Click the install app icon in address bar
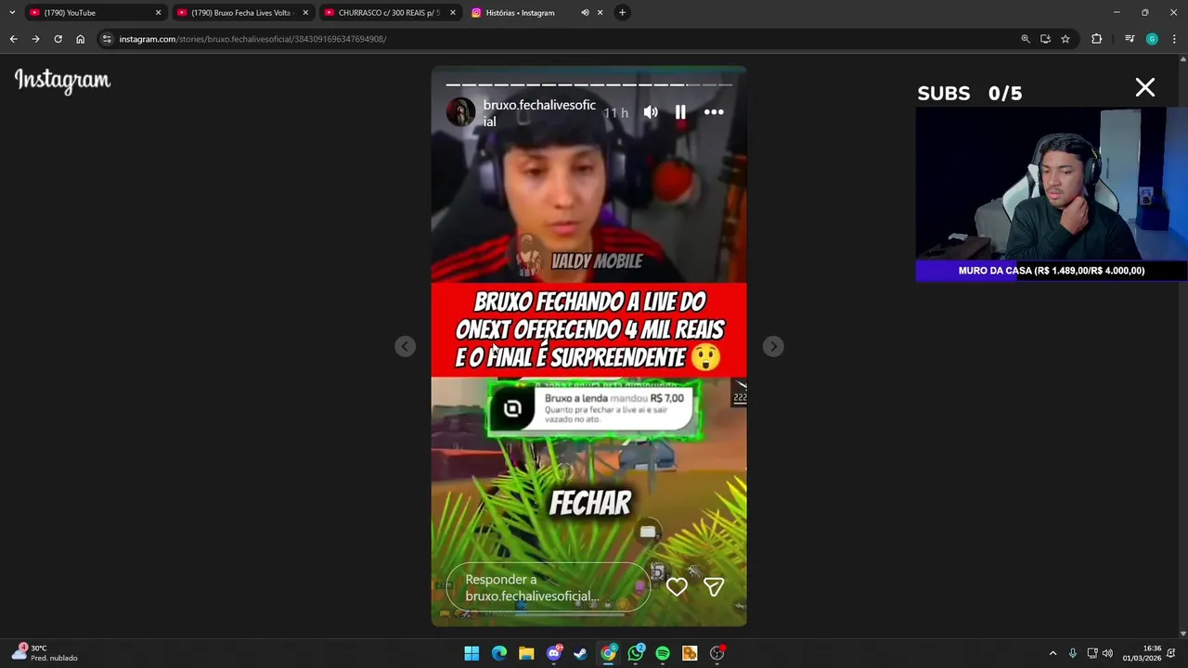Screen dimensions: 1188x668 click(x=1045, y=39)
